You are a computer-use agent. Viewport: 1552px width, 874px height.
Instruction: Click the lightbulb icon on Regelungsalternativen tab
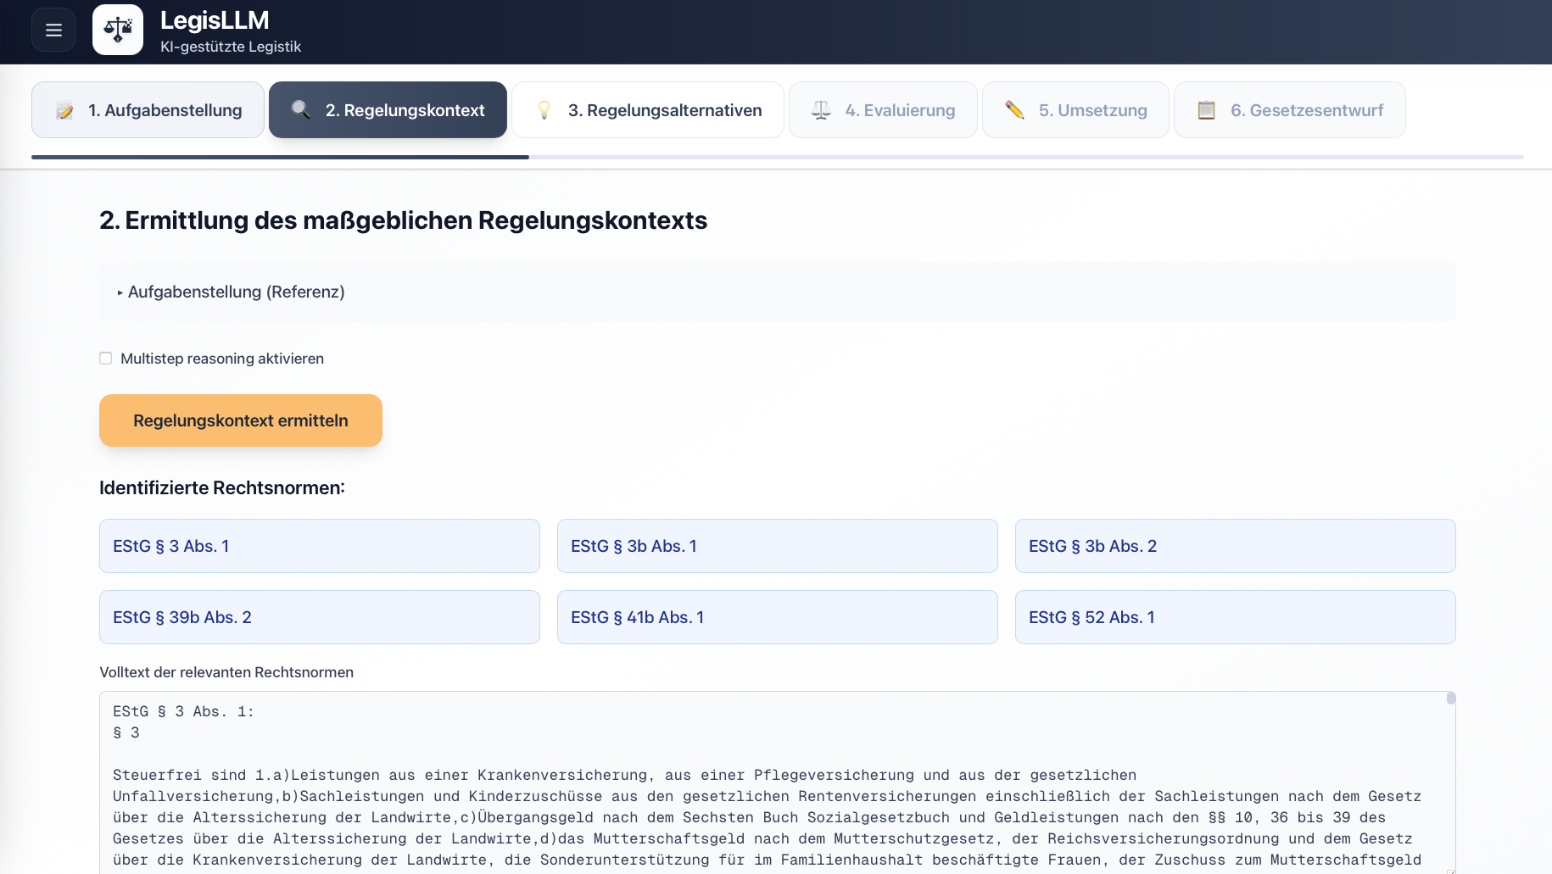(545, 109)
